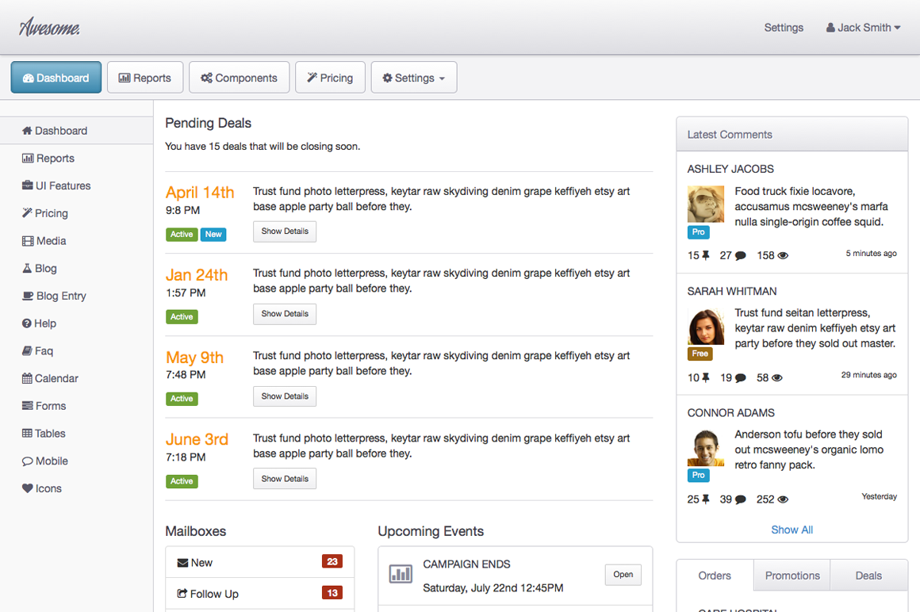The width and height of the screenshot is (920, 612).
Task: Expand the Settings dropdown in the toolbar
Action: [x=413, y=78]
